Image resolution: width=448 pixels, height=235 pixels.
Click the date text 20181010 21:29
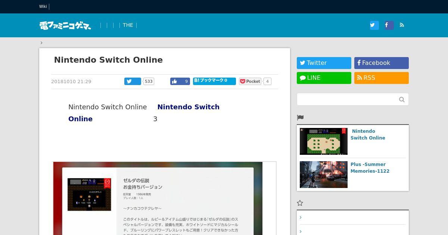(71, 81)
